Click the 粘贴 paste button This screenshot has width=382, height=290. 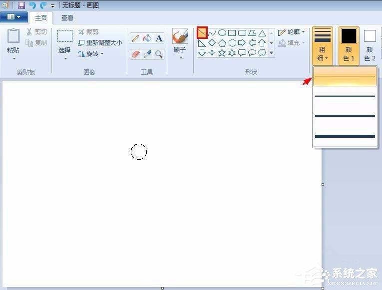pos(13,44)
